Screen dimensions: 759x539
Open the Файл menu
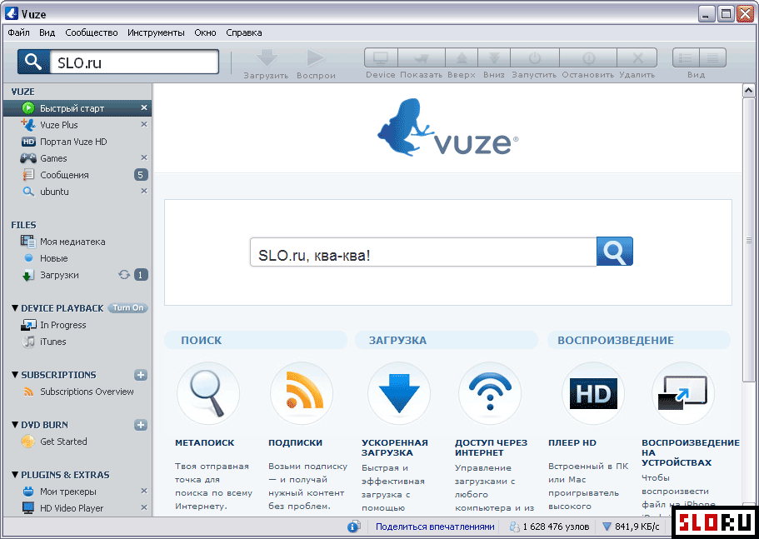tap(19, 32)
